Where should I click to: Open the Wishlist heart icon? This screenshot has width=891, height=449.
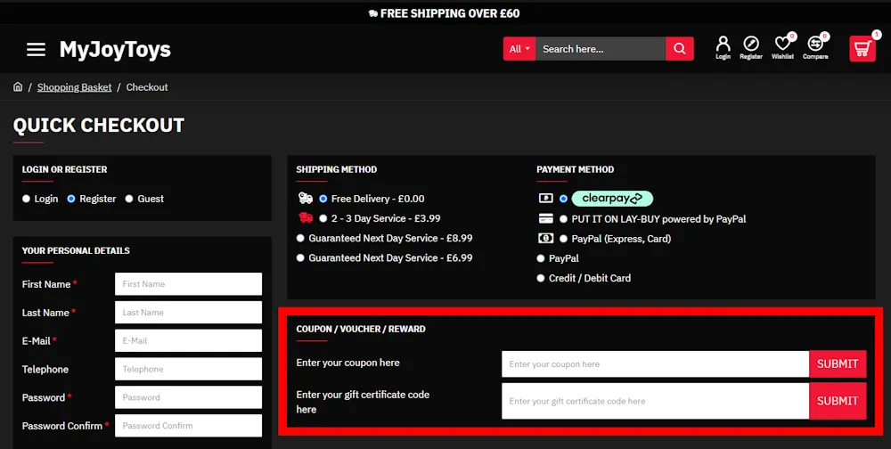tap(782, 48)
